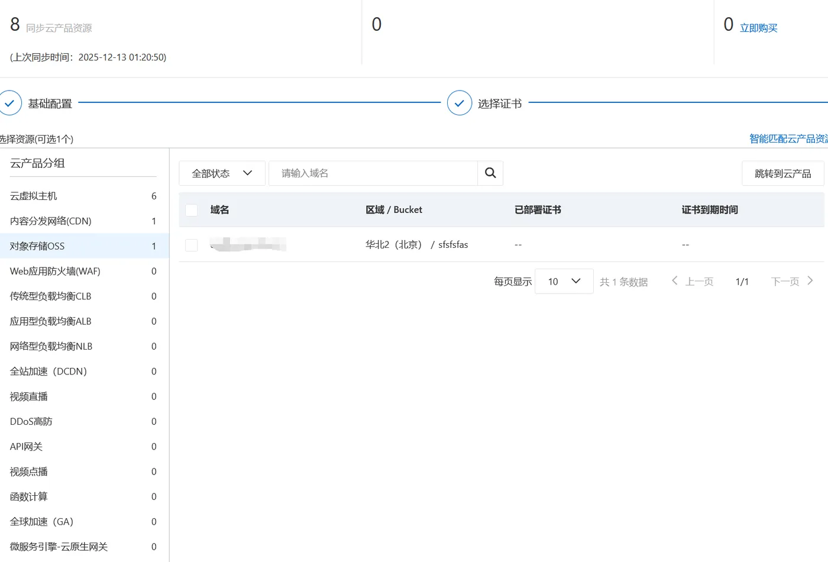The height and width of the screenshot is (562, 828).
Task: Select 视频点播 product group
Action: click(x=83, y=471)
